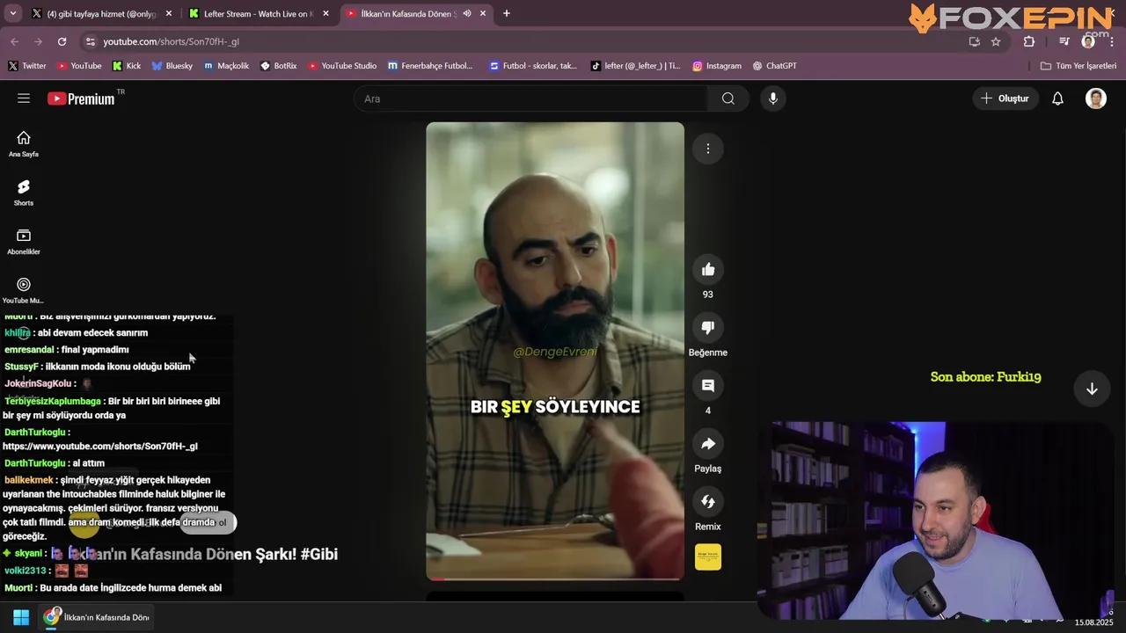
Task: Click the YouTube Premium logo
Action: click(81, 98)
